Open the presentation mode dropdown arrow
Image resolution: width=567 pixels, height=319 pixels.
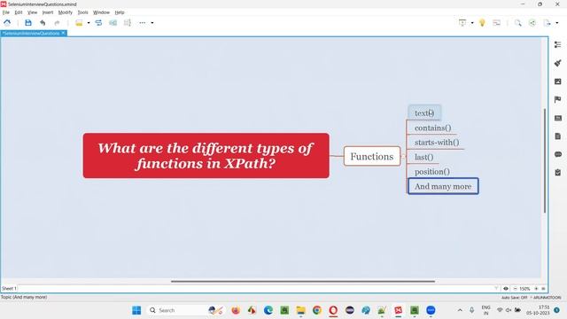click(472, 23)
